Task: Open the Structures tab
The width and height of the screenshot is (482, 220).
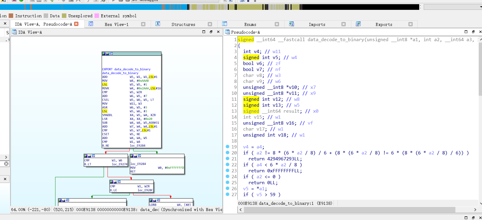Action: 183,24
